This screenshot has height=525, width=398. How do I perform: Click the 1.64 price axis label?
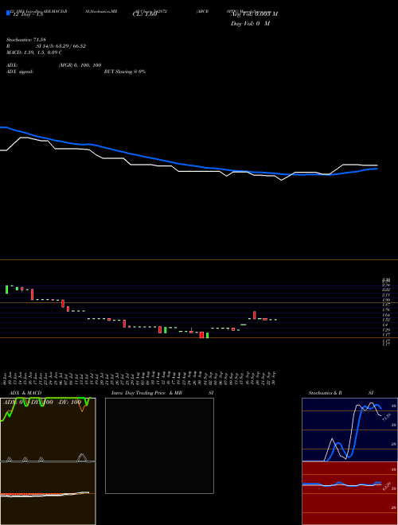click(x=386, y=315)
